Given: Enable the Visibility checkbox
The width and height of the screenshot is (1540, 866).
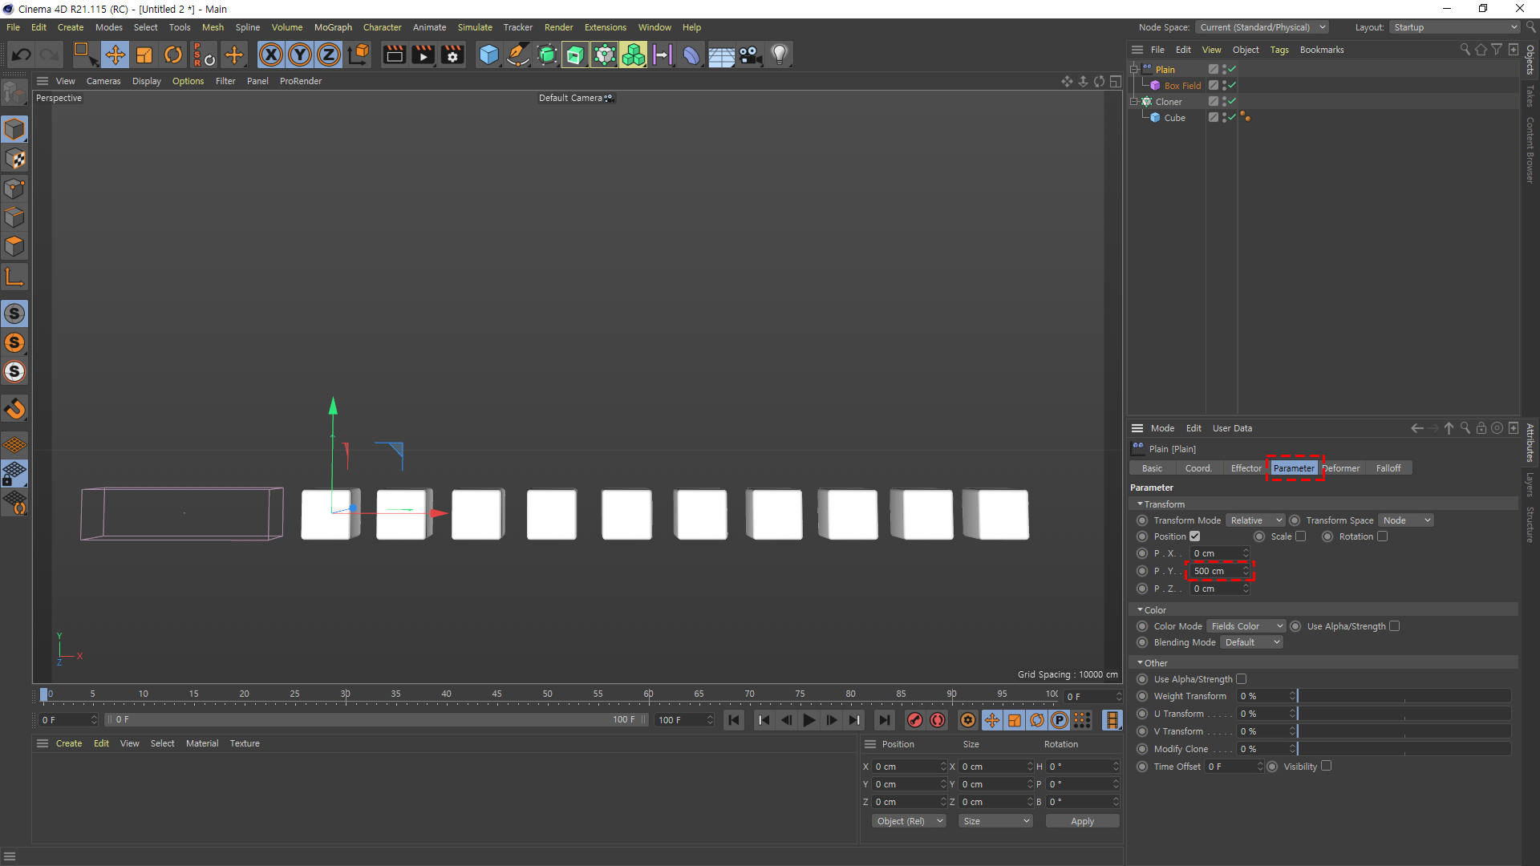Looking at the screenshot, I should click(x=1327, y=766).
